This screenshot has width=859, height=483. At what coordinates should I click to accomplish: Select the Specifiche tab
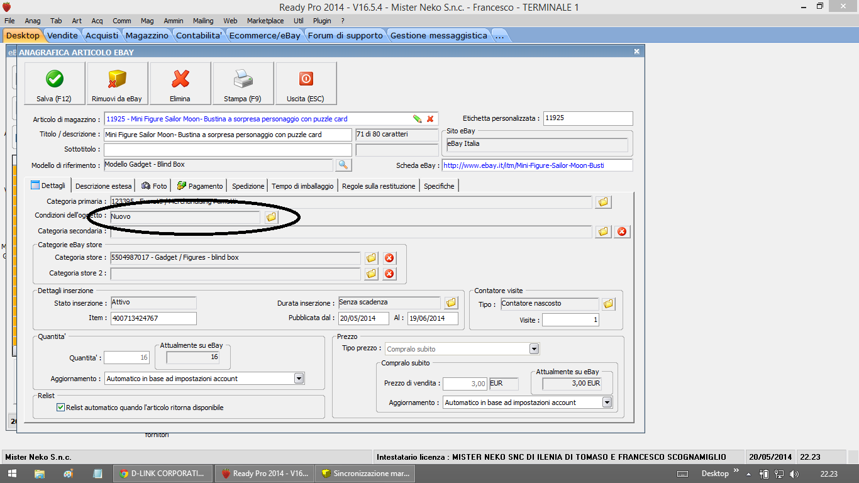coord(439,186)
